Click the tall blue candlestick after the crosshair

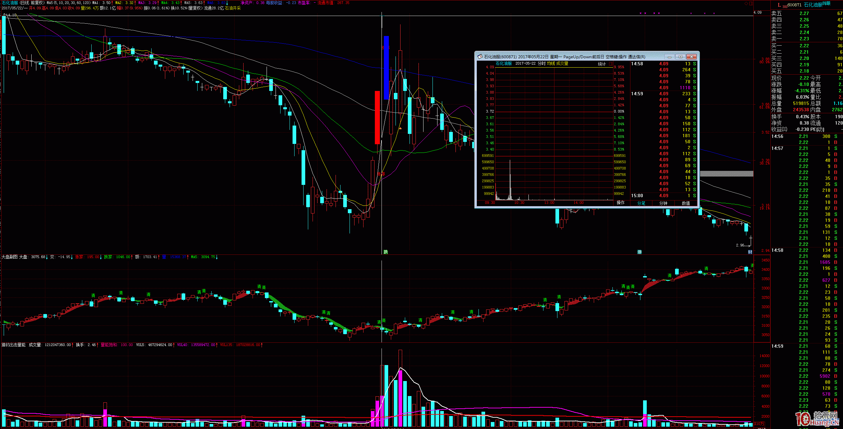[x=386, y=68]
